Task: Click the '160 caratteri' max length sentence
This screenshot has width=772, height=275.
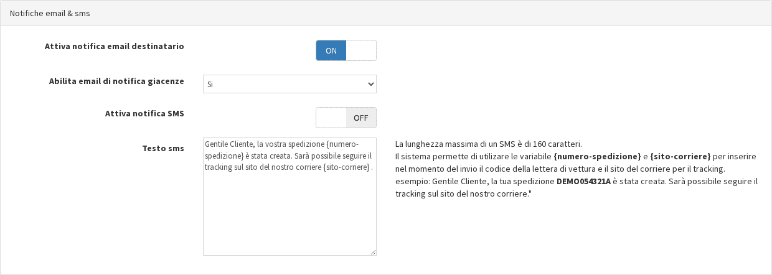Action: pyautogui.click(x=489, y=144)
